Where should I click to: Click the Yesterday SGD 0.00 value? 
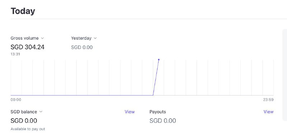point(82,47)
